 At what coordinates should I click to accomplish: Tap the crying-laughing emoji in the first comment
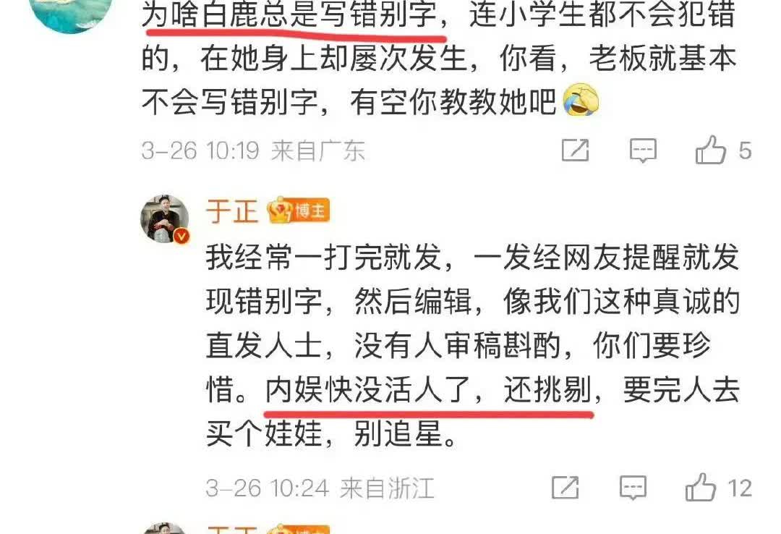click(x=581, y=100)
